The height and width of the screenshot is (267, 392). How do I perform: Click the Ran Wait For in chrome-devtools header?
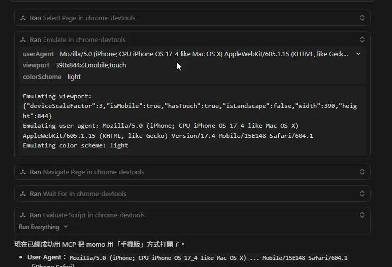(78, 194)
